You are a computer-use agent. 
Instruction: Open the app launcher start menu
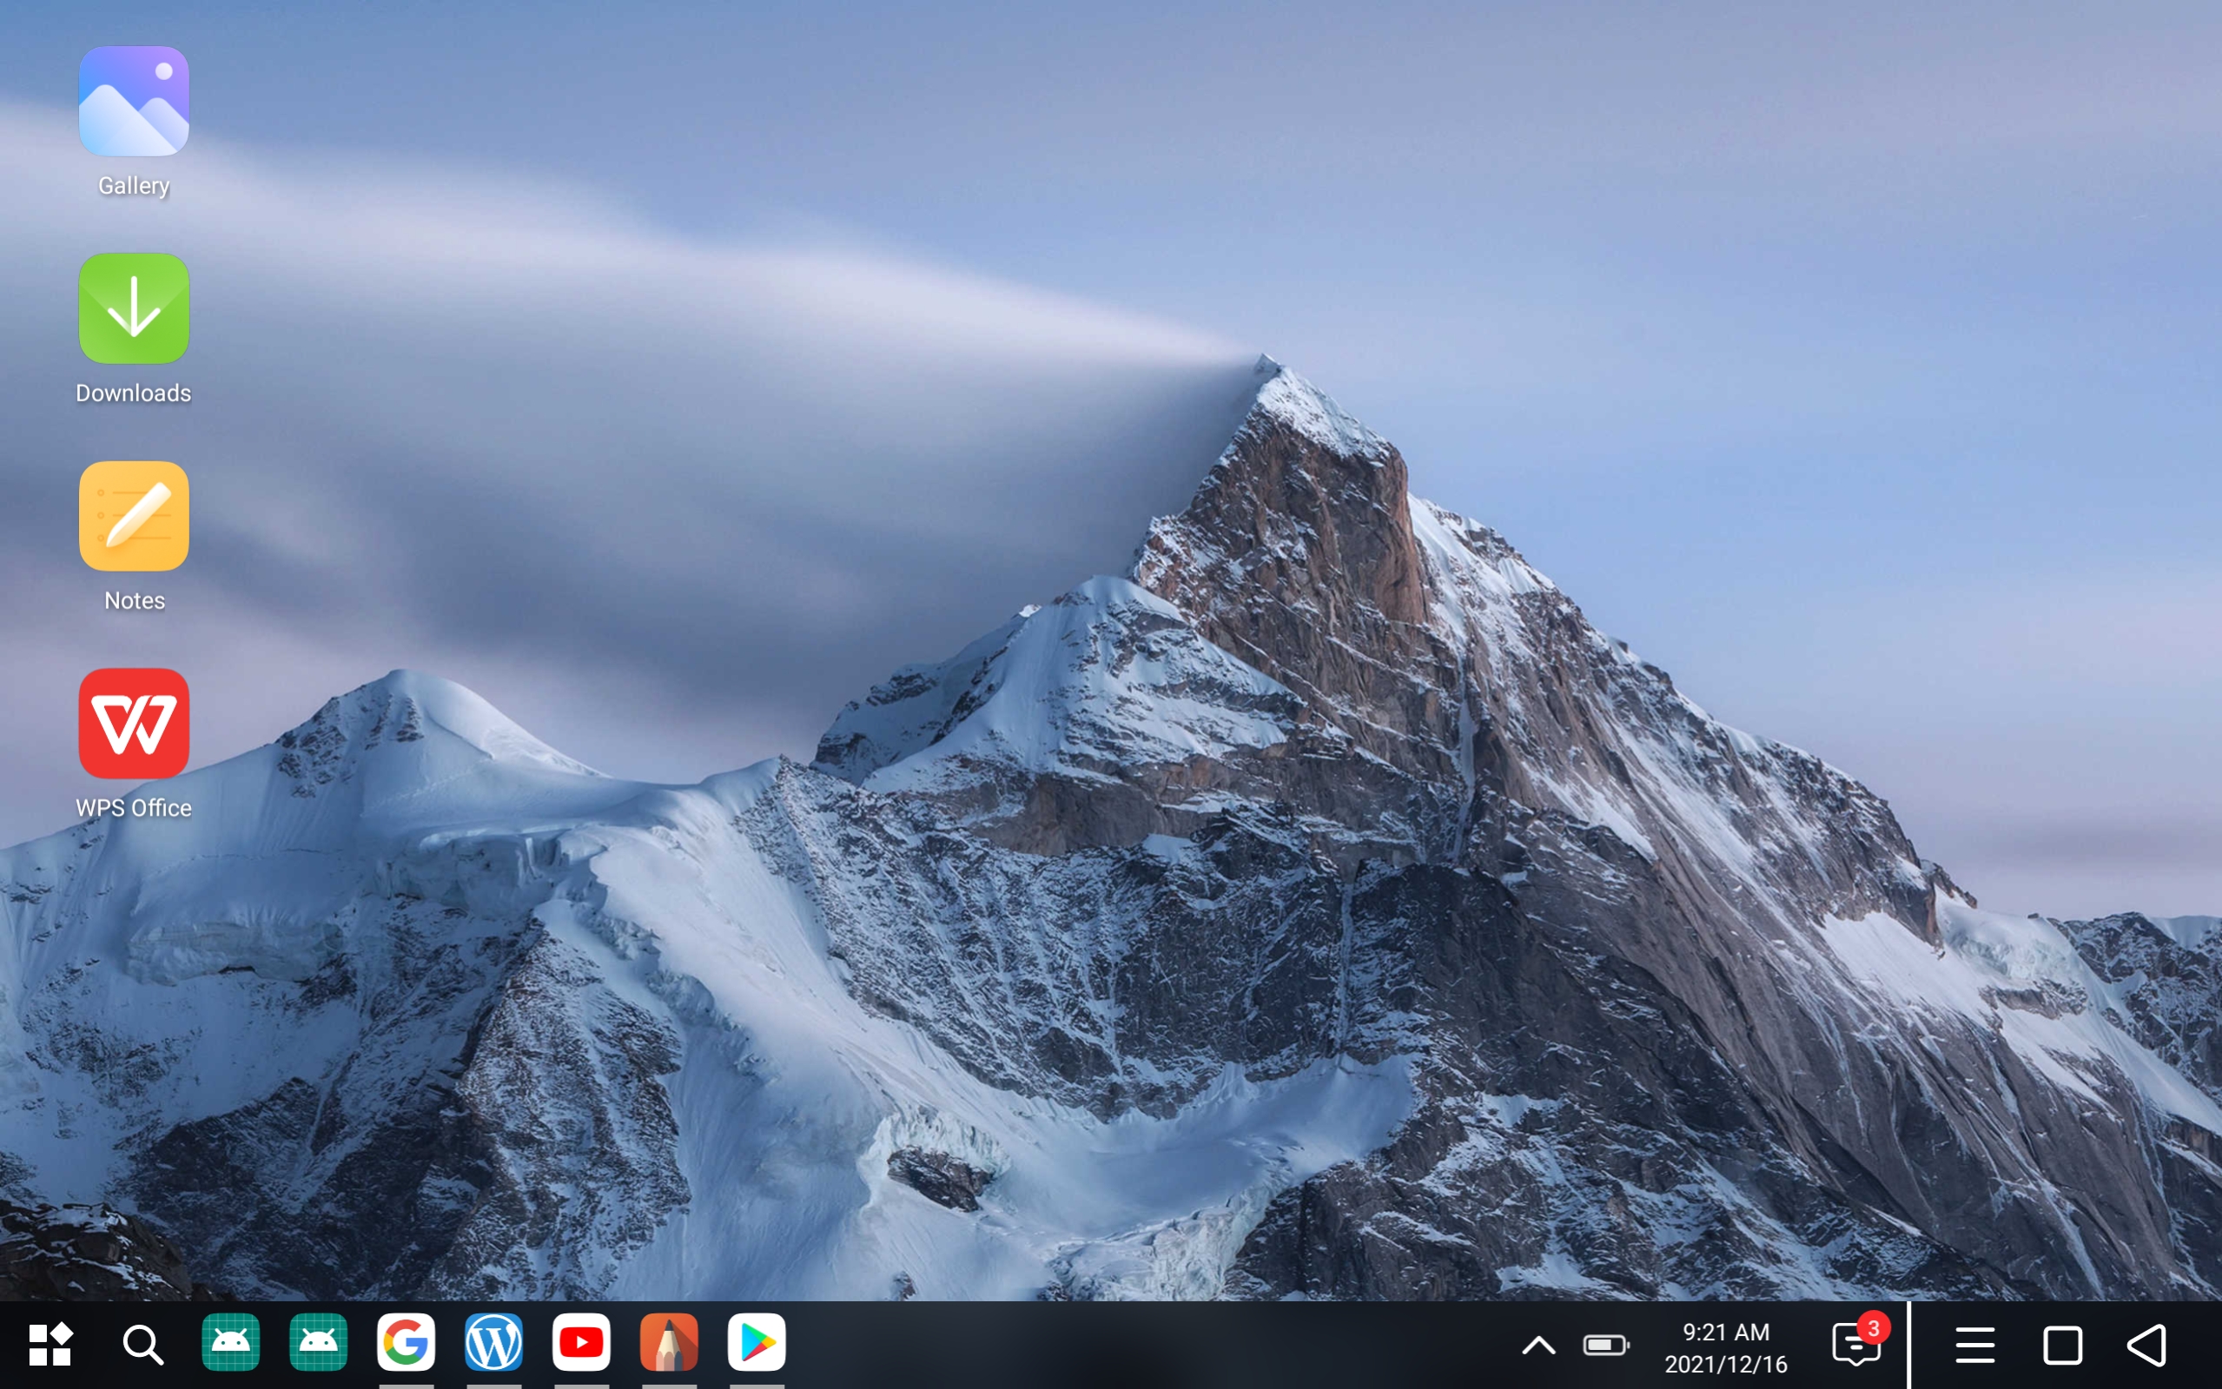(50, 1344)
